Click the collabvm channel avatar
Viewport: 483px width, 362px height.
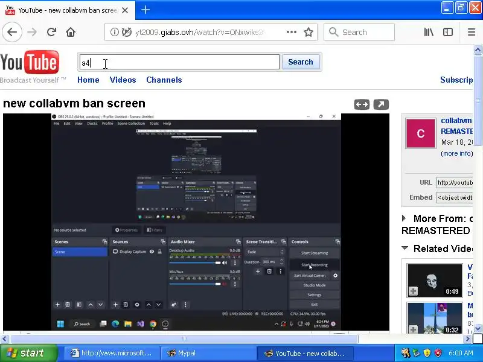tap(420, 133)
